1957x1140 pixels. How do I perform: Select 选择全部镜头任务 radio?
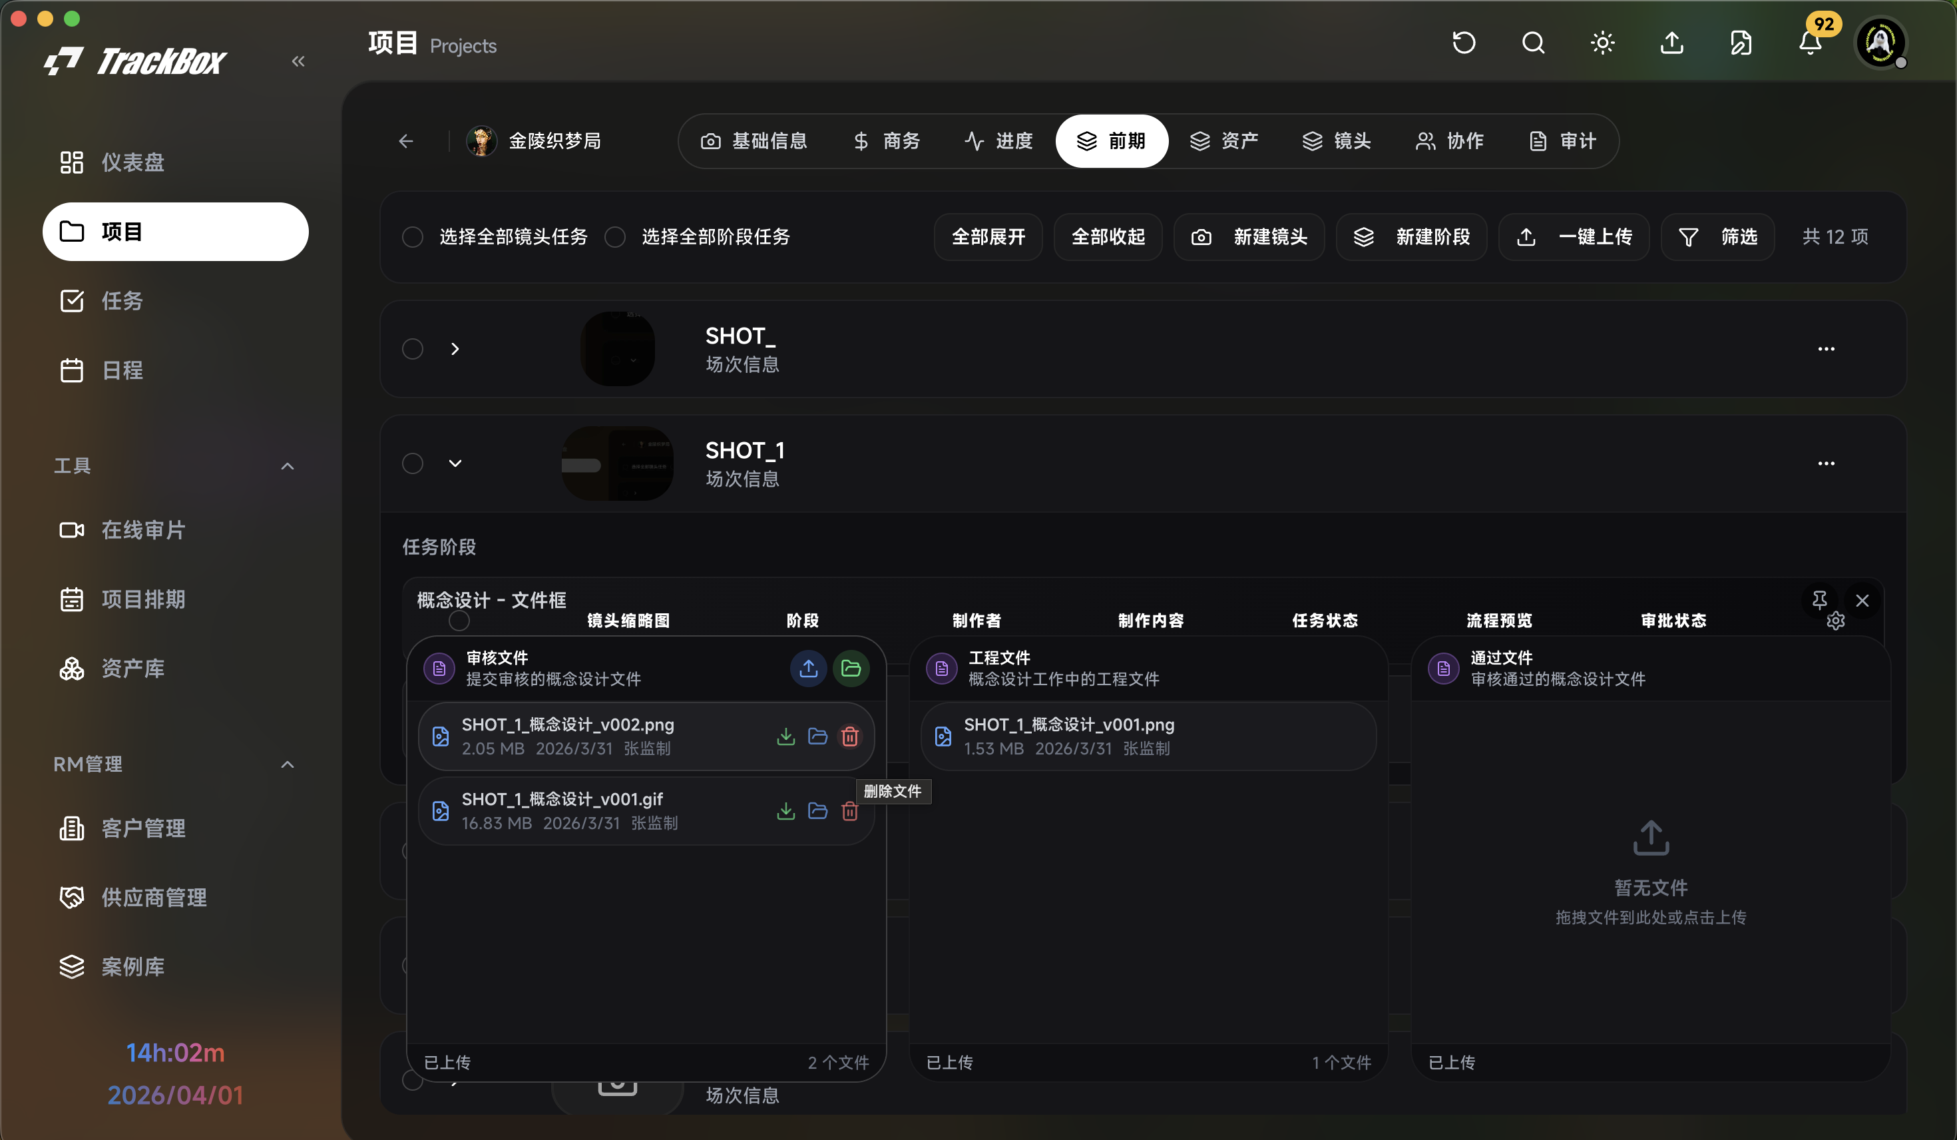[x=413, y=237]
